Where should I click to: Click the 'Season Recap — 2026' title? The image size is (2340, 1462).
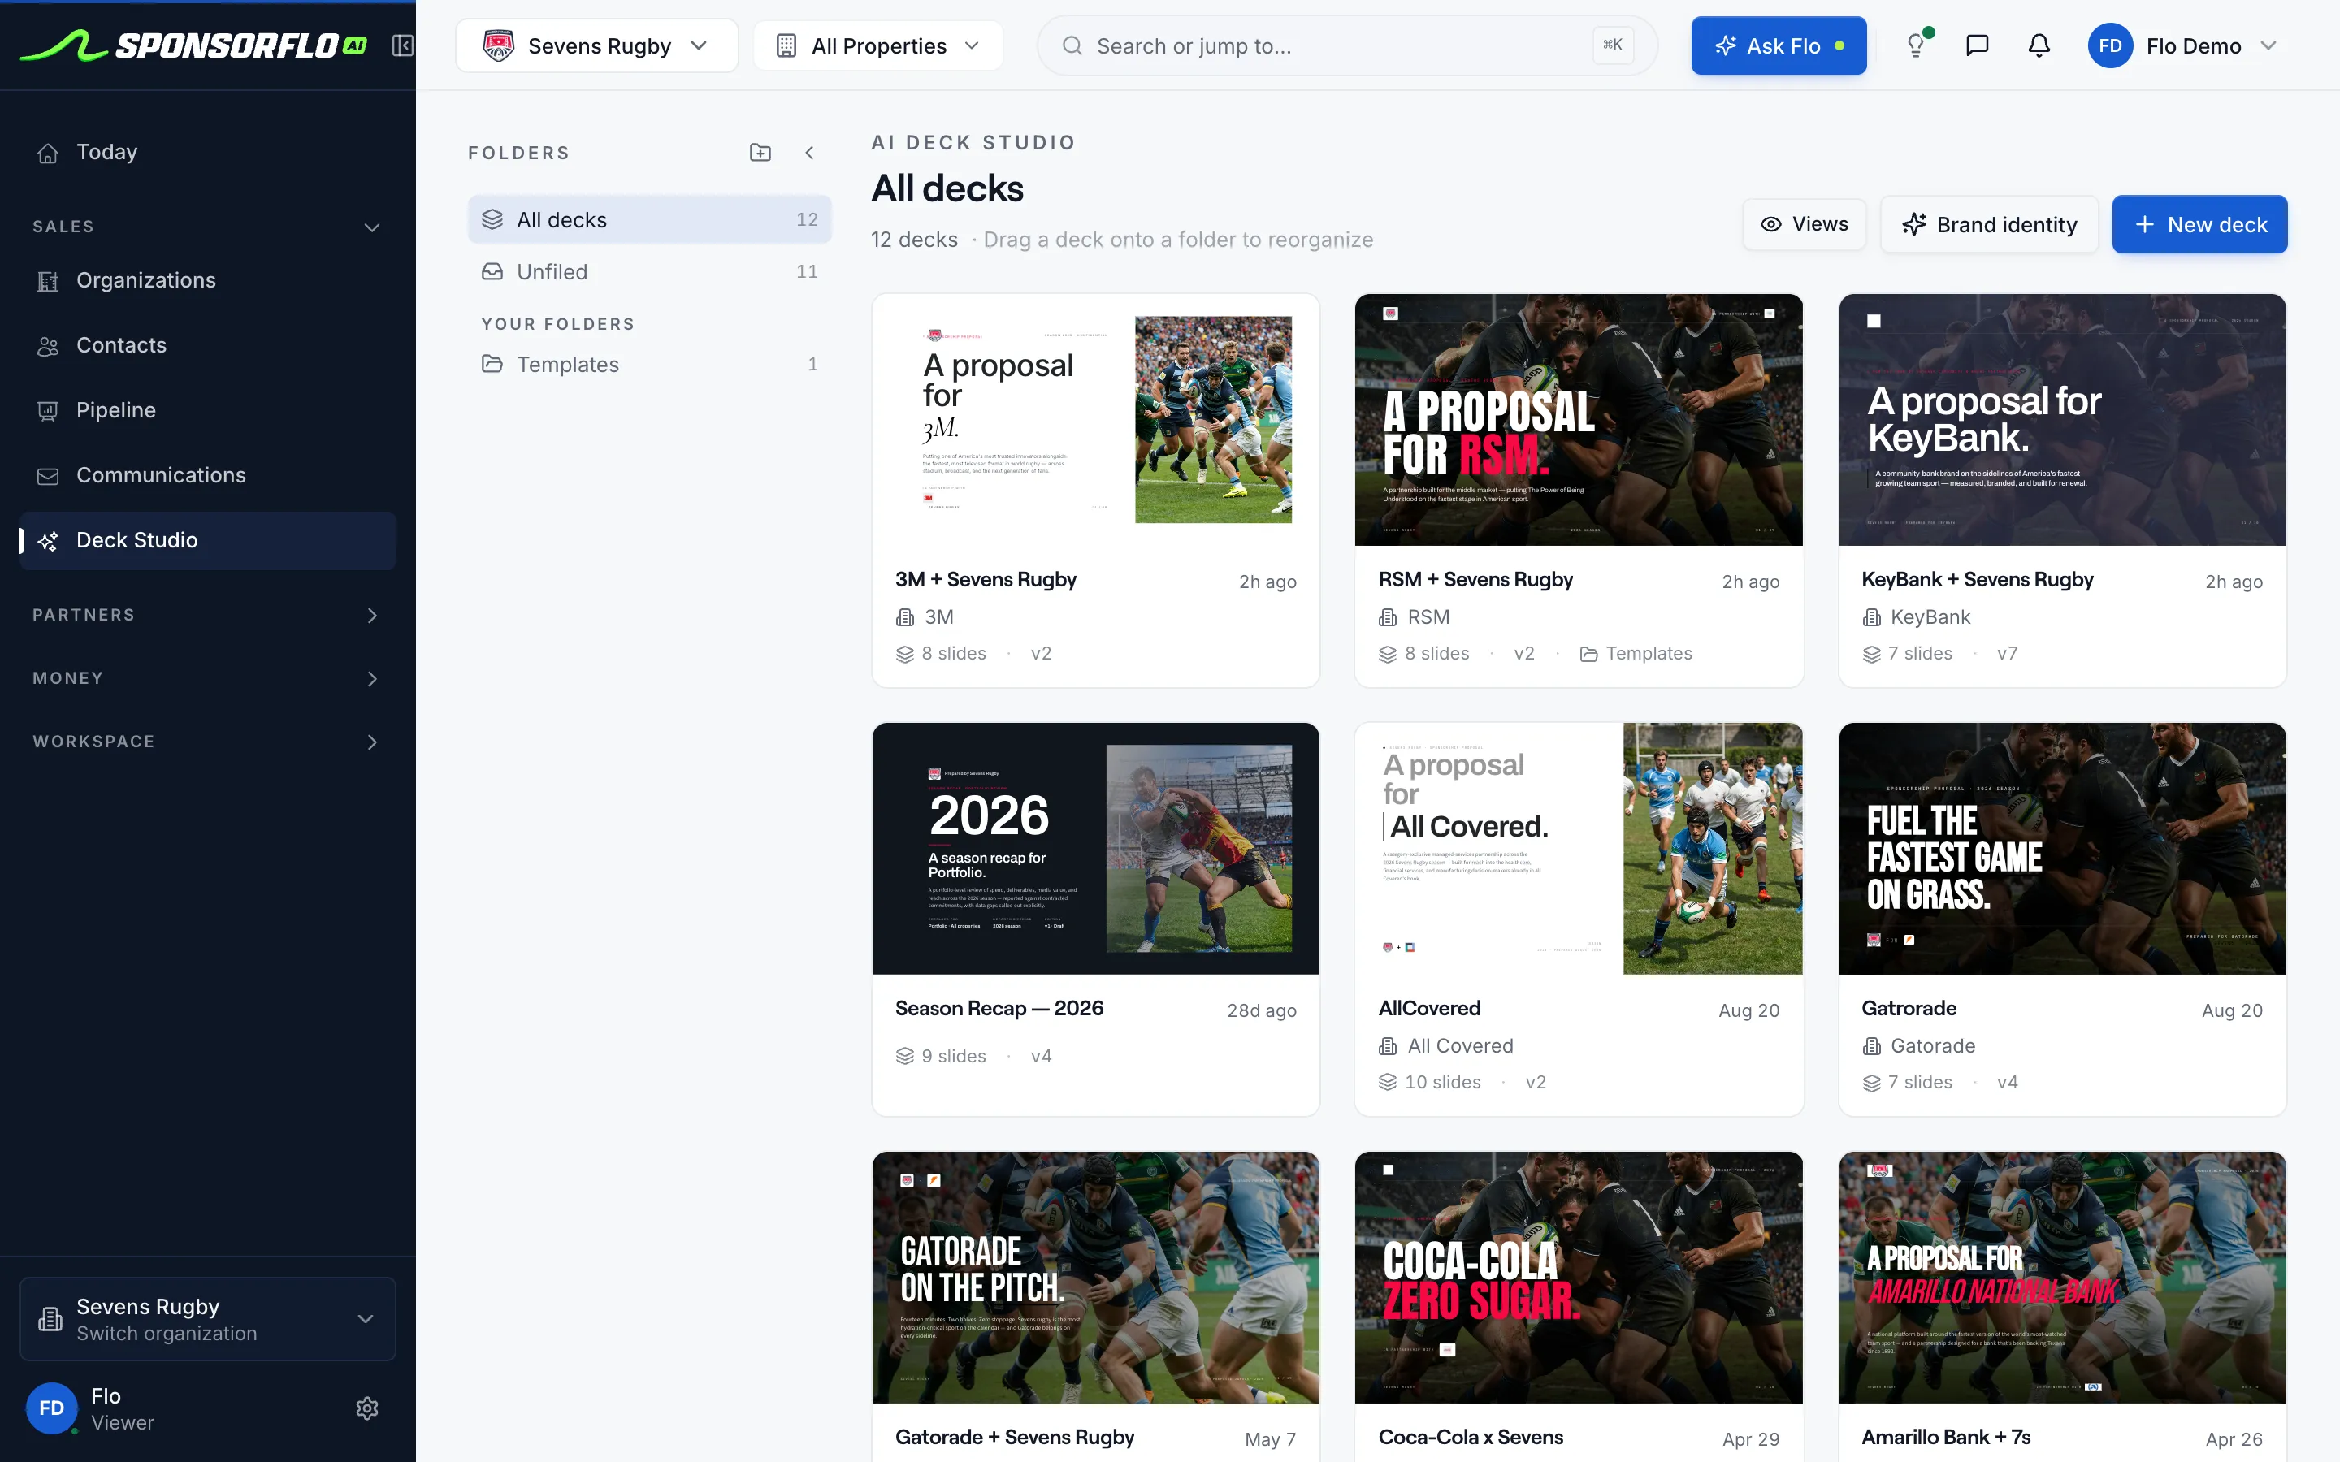click(999, 1009)
